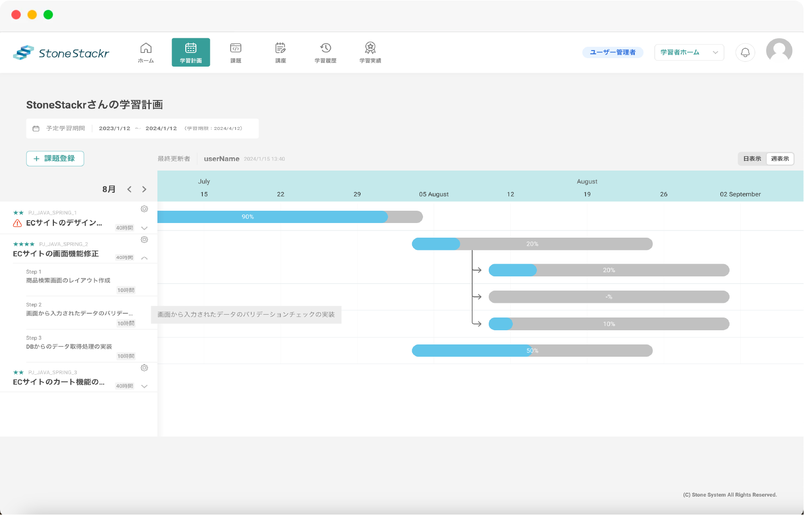Screen dimensions: 804x515
Task: Click the userName last updater
Action: 222,159
